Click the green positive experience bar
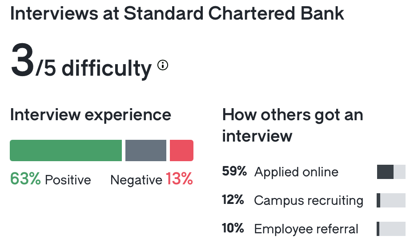The image size is (418, 252). (66, 150)
